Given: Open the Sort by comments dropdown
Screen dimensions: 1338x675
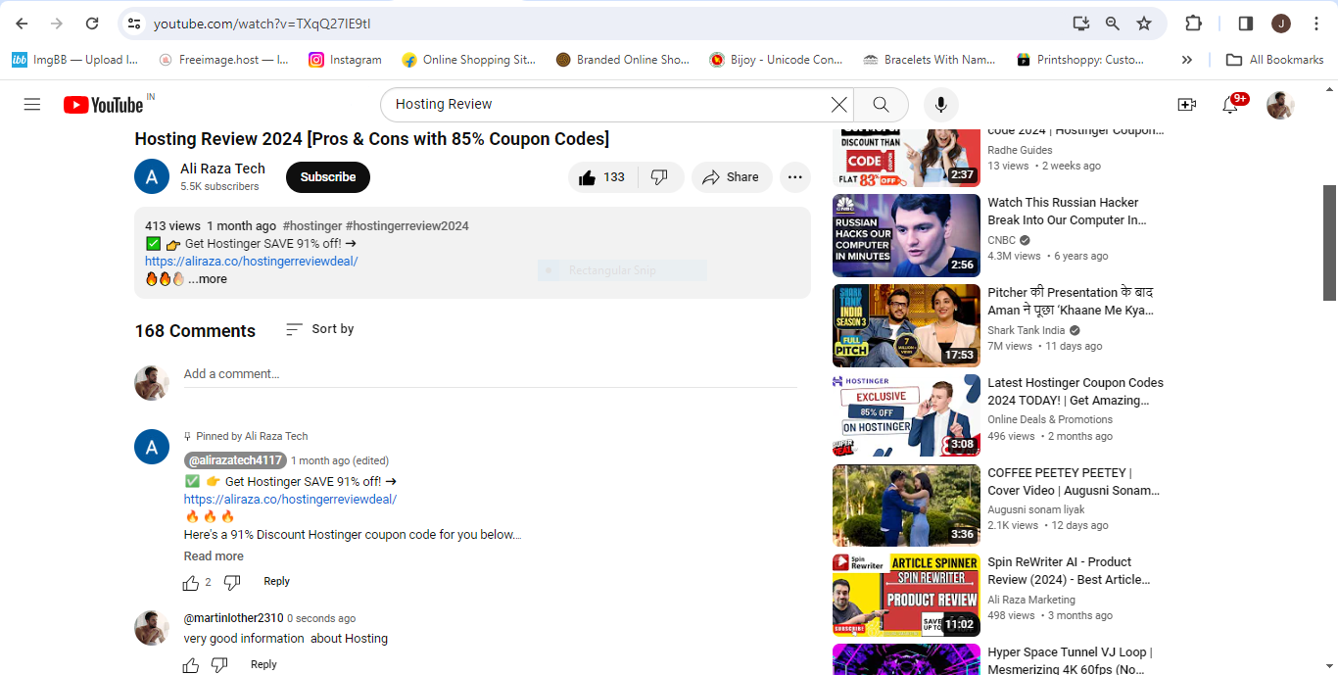Looking at the screenshot, I should pos(320,329).
